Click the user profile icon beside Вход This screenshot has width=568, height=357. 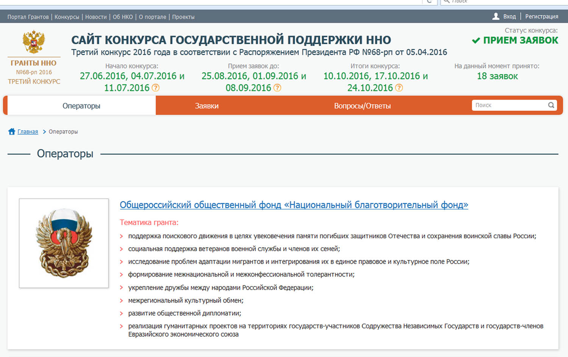click(496, 16)
